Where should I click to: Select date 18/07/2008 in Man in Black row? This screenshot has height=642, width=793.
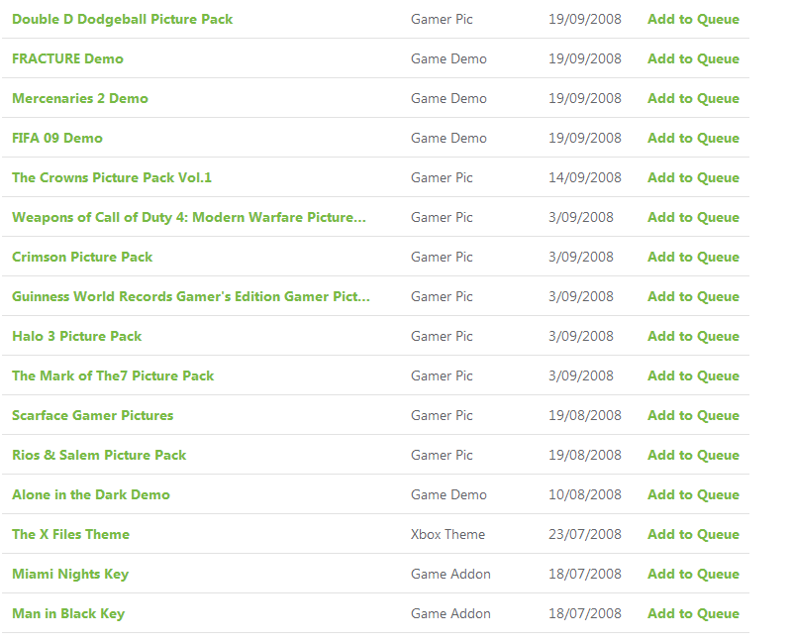585,613
